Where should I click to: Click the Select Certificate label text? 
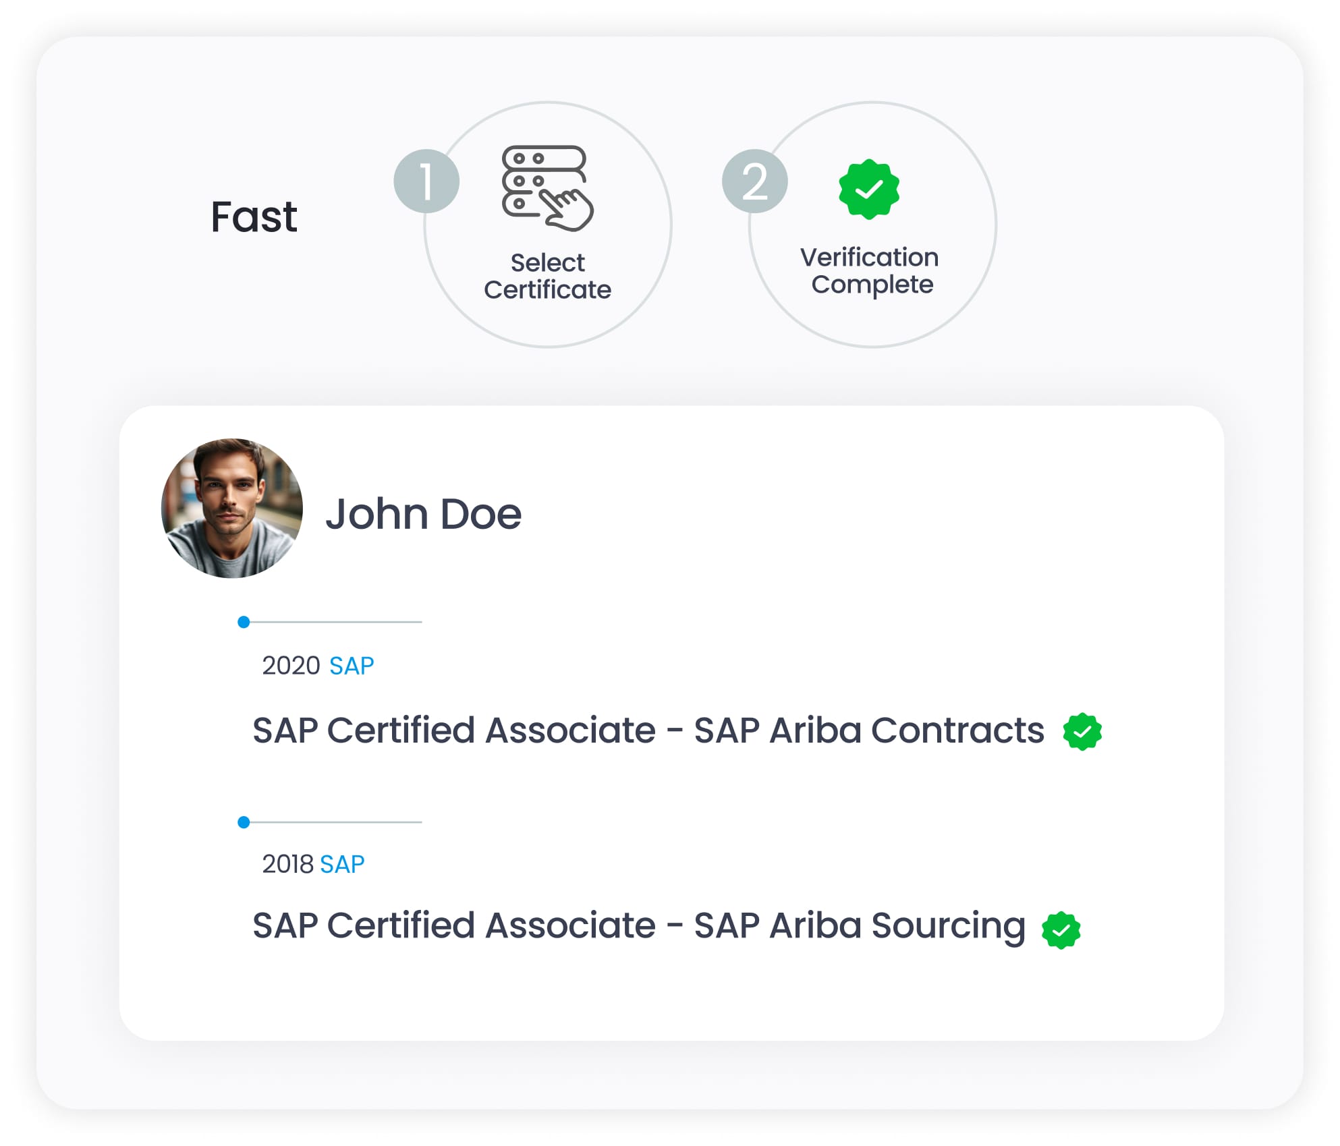pyautogui.click(x=547, y=276)
